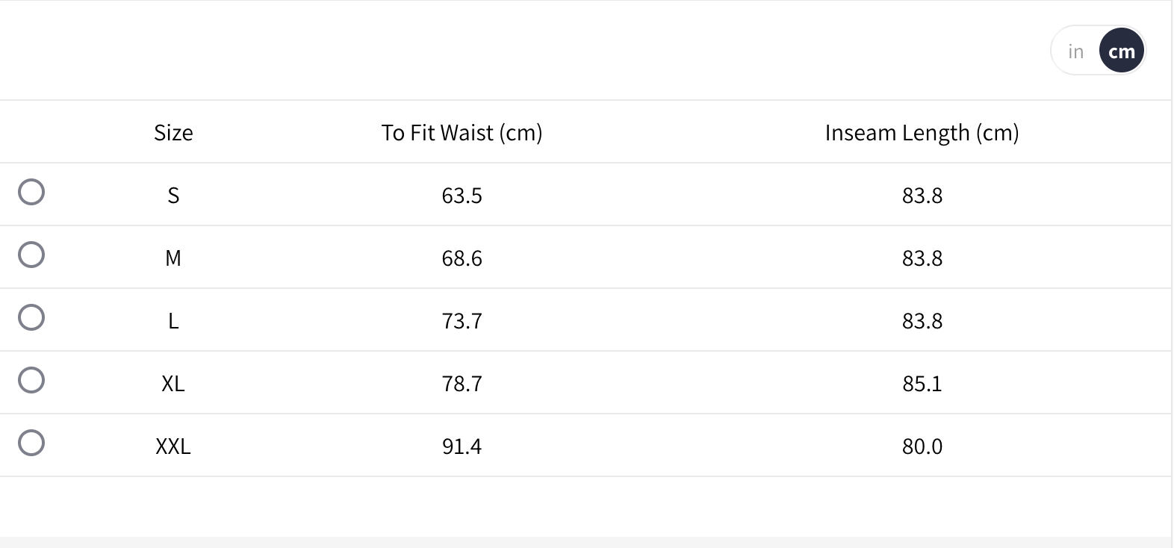1174x548 pixels.
Task: Click waist value 73.7
Action: [x=462, y=321]
